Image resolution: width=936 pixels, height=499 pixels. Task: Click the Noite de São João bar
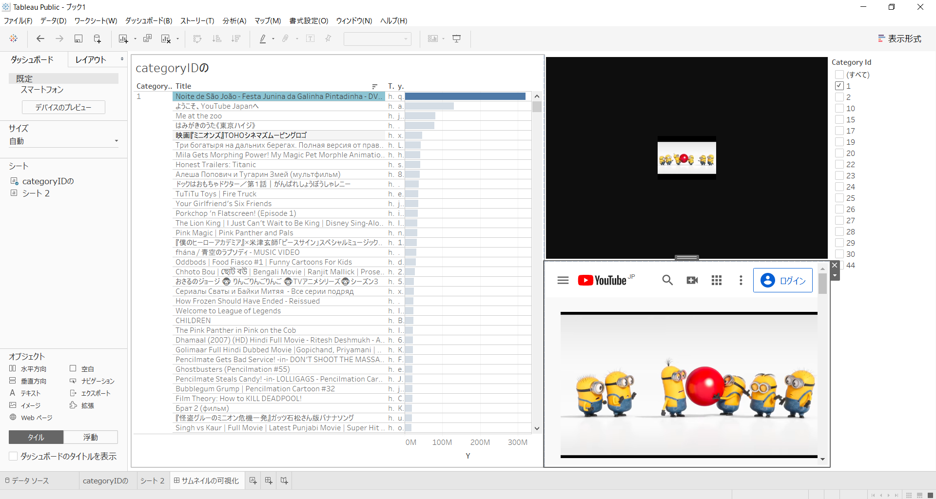(x=465, y=96)
